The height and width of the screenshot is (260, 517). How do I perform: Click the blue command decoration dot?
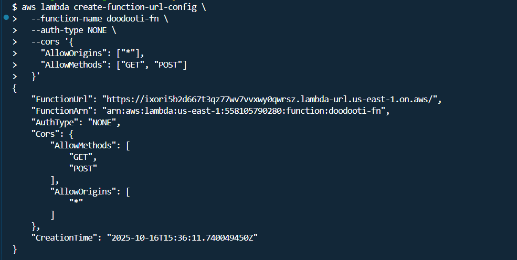tap(6, 17)
